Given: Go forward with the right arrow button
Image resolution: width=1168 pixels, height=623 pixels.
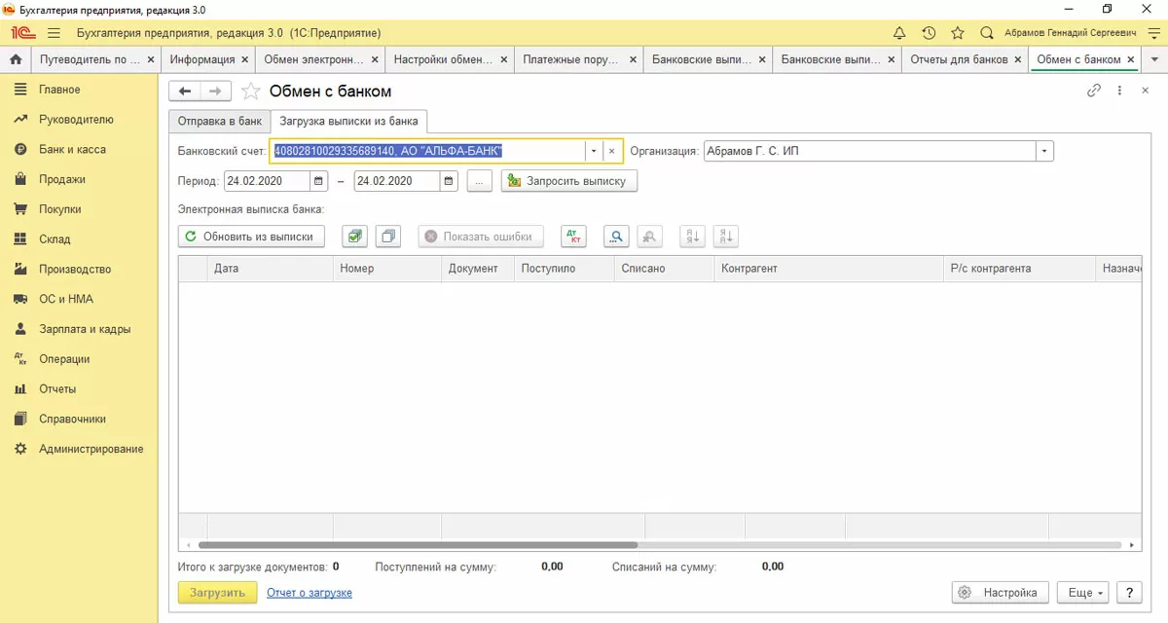Looking at the screenshot, I should coord(216,92).
